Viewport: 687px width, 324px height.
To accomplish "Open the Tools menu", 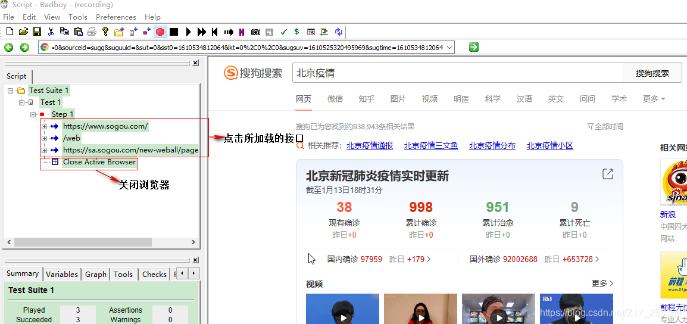I will click(x=78, y=17).
